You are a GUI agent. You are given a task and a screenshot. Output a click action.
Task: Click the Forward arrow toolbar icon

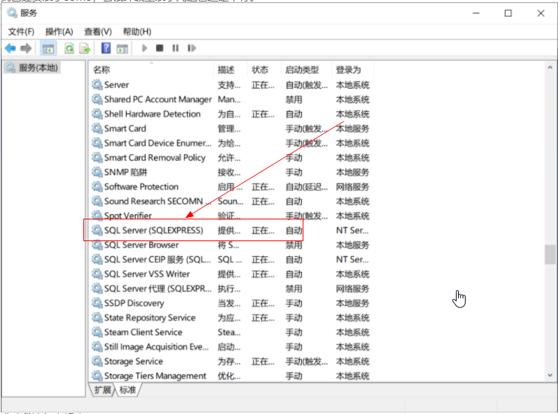point(26,48)
